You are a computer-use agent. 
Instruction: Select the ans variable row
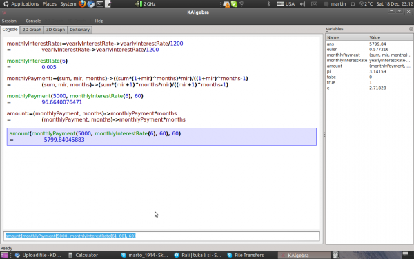coord(369,44)
